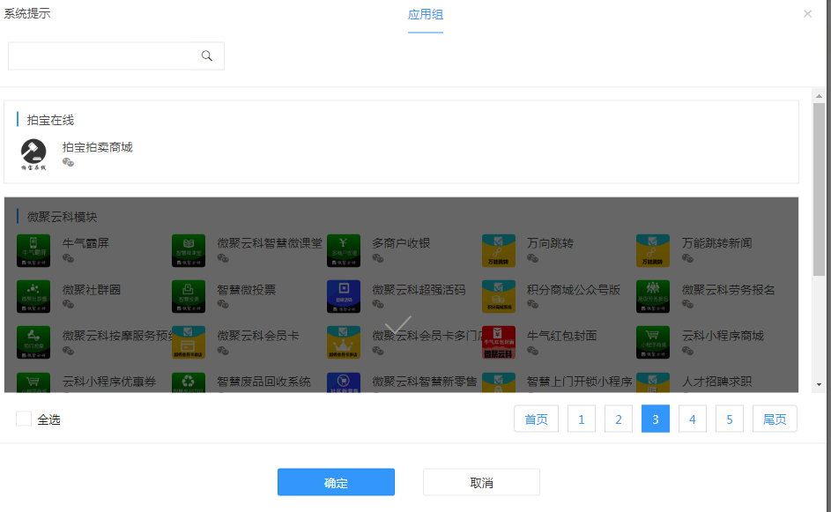Click the scrollbar up arrow
This screenshot has width=831, height=512.
coord(819,96)
